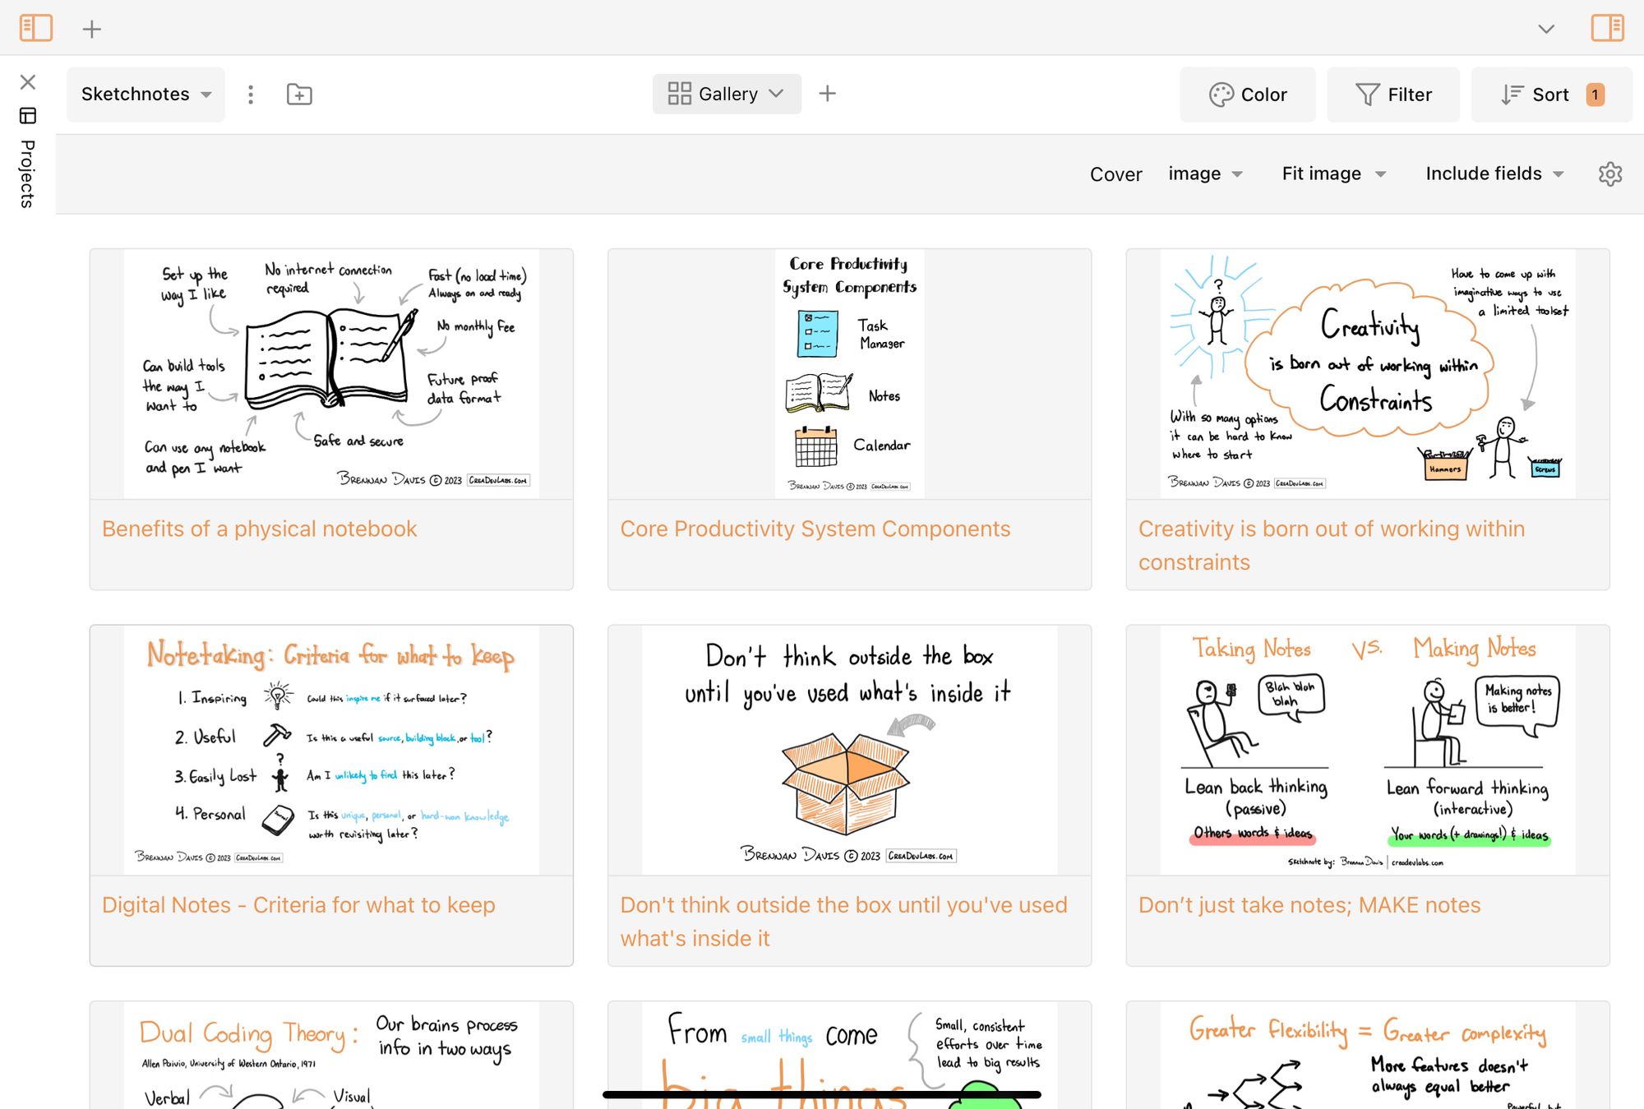Open the Gallery view dropdown

727,94
